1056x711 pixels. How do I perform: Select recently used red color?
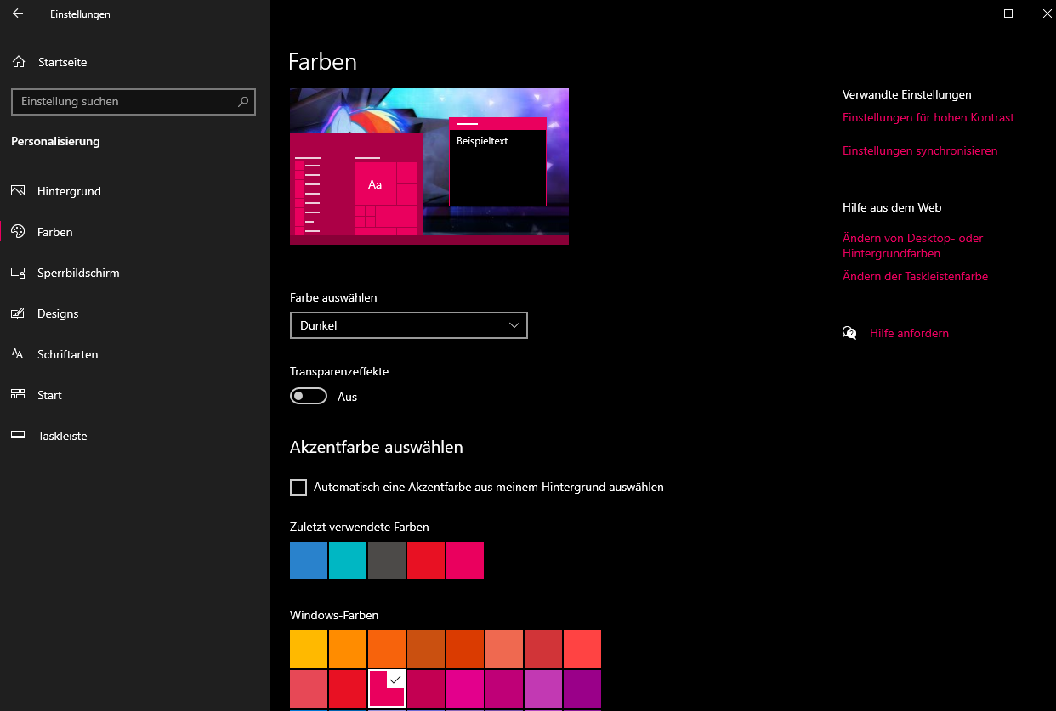click(426, 561)
